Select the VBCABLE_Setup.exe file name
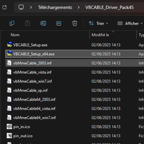144x144 pixels. 30,45
